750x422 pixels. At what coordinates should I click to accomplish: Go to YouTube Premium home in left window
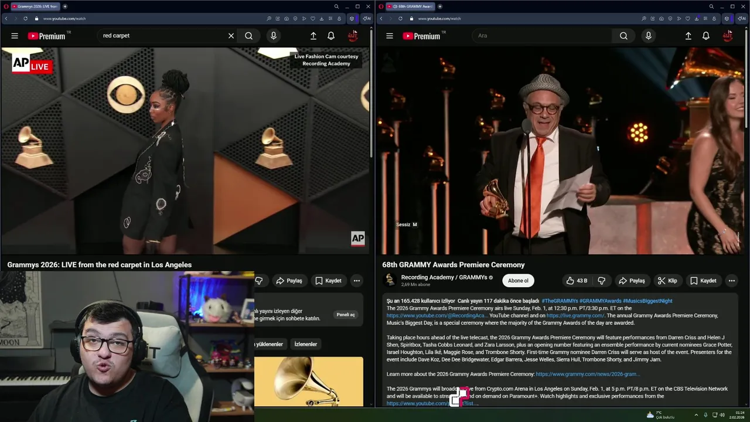[48, 36]
